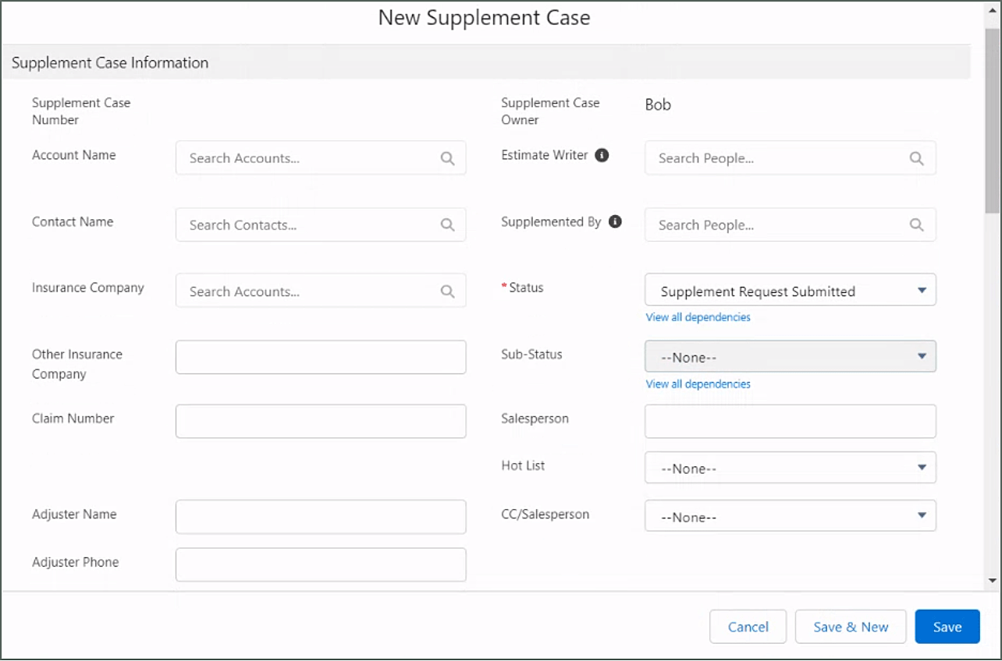Viewport: 1002px width, 661px height.
Task: Click the Supplemented By search magnifier icon
Action: (916, 224)
